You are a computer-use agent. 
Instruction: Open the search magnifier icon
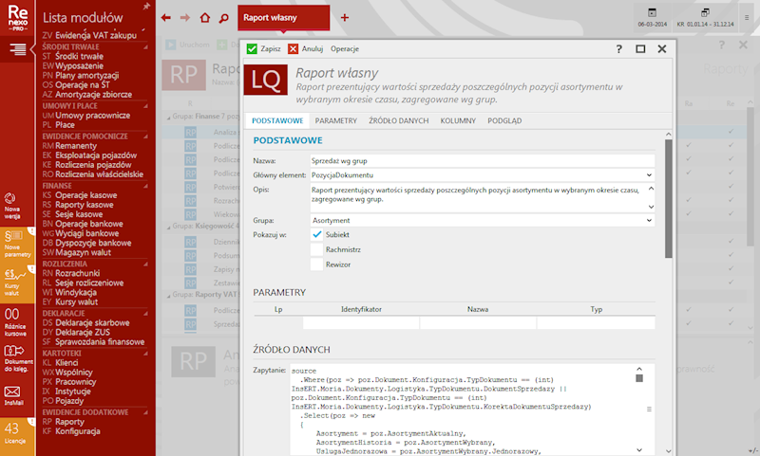point(223,18)
